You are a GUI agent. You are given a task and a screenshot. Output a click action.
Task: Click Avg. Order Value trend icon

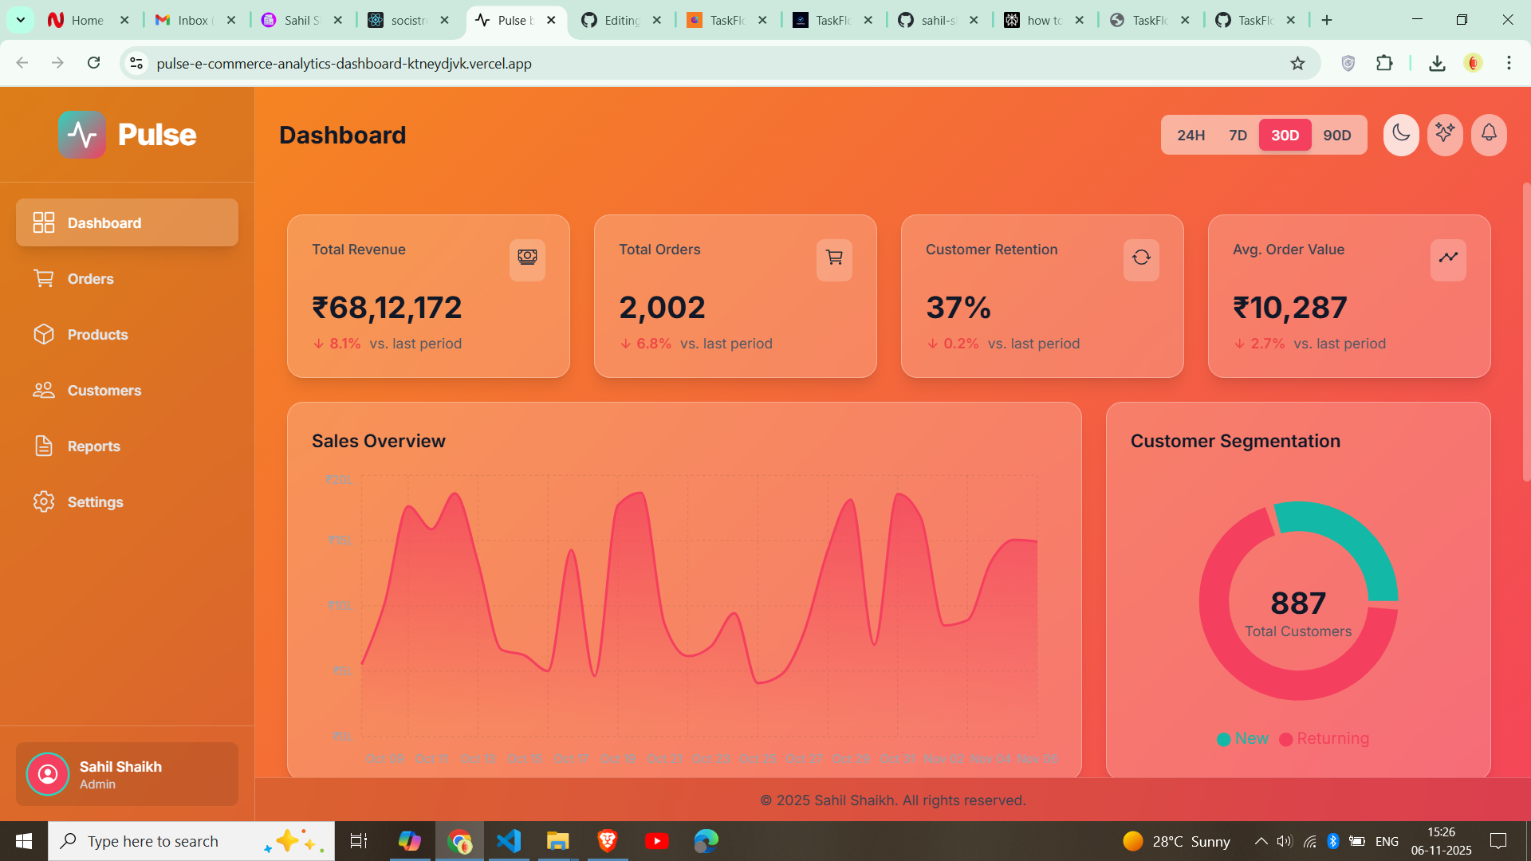point(1448,258)
